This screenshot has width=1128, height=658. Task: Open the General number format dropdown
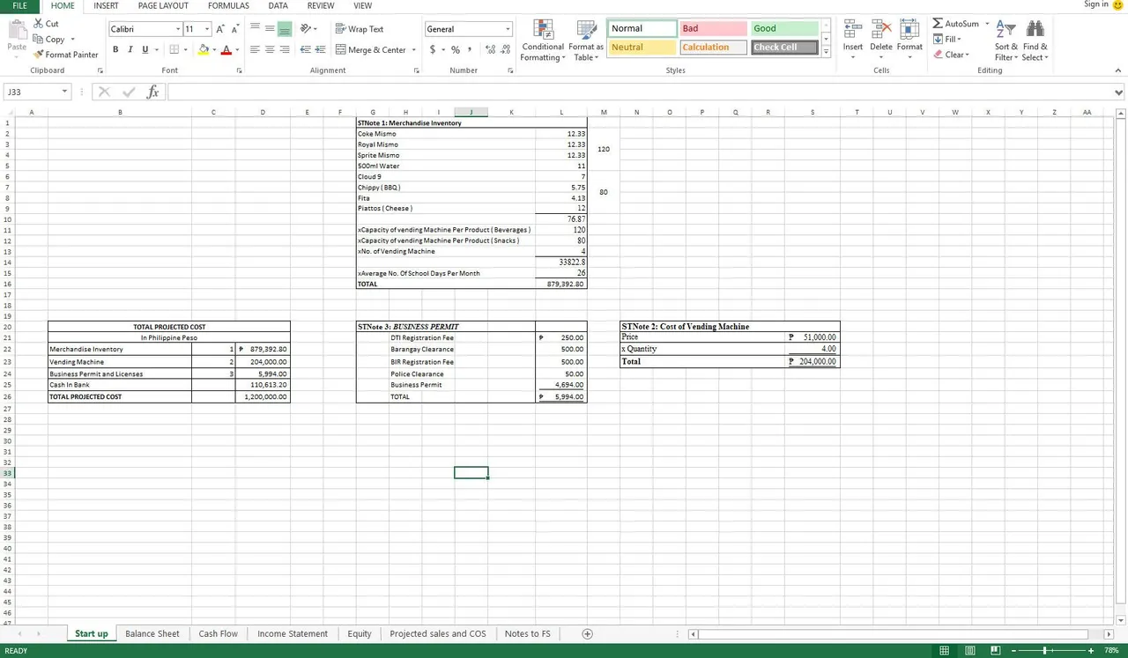508,29
